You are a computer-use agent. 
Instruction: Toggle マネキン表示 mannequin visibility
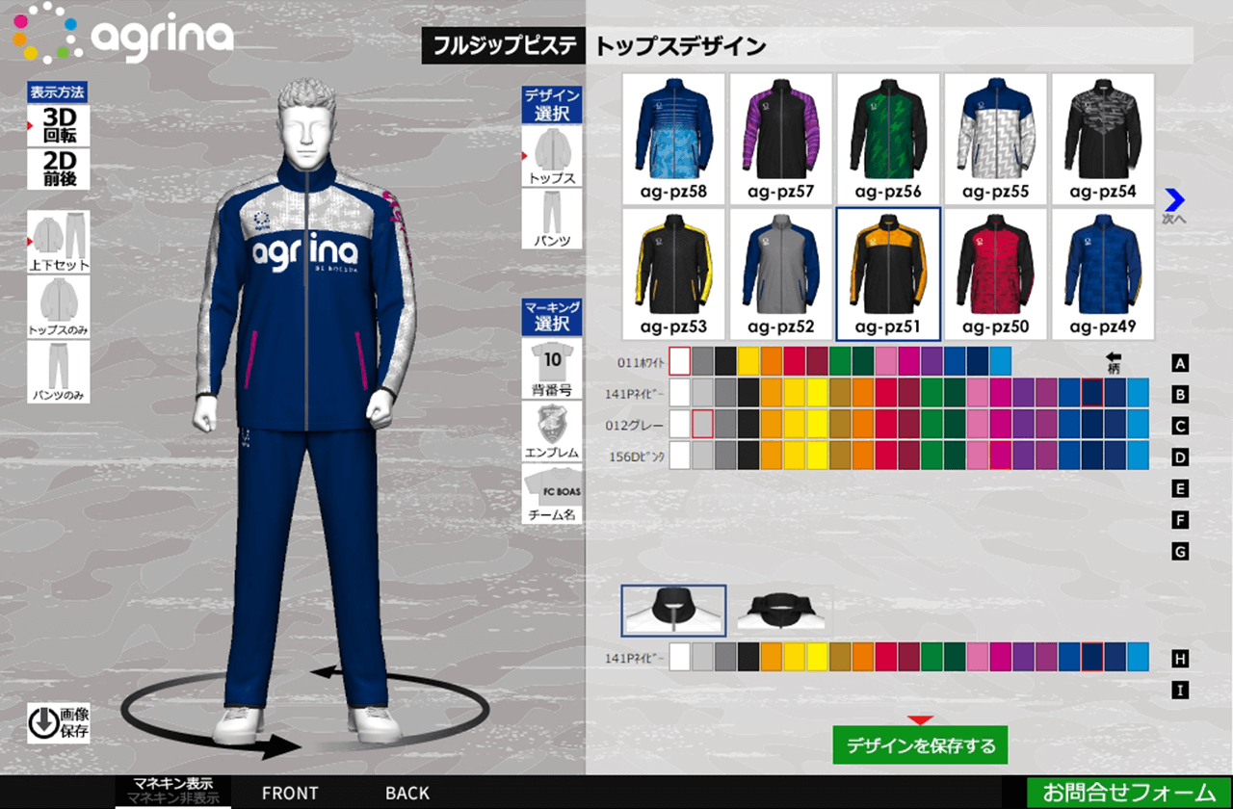click(173, 783)
